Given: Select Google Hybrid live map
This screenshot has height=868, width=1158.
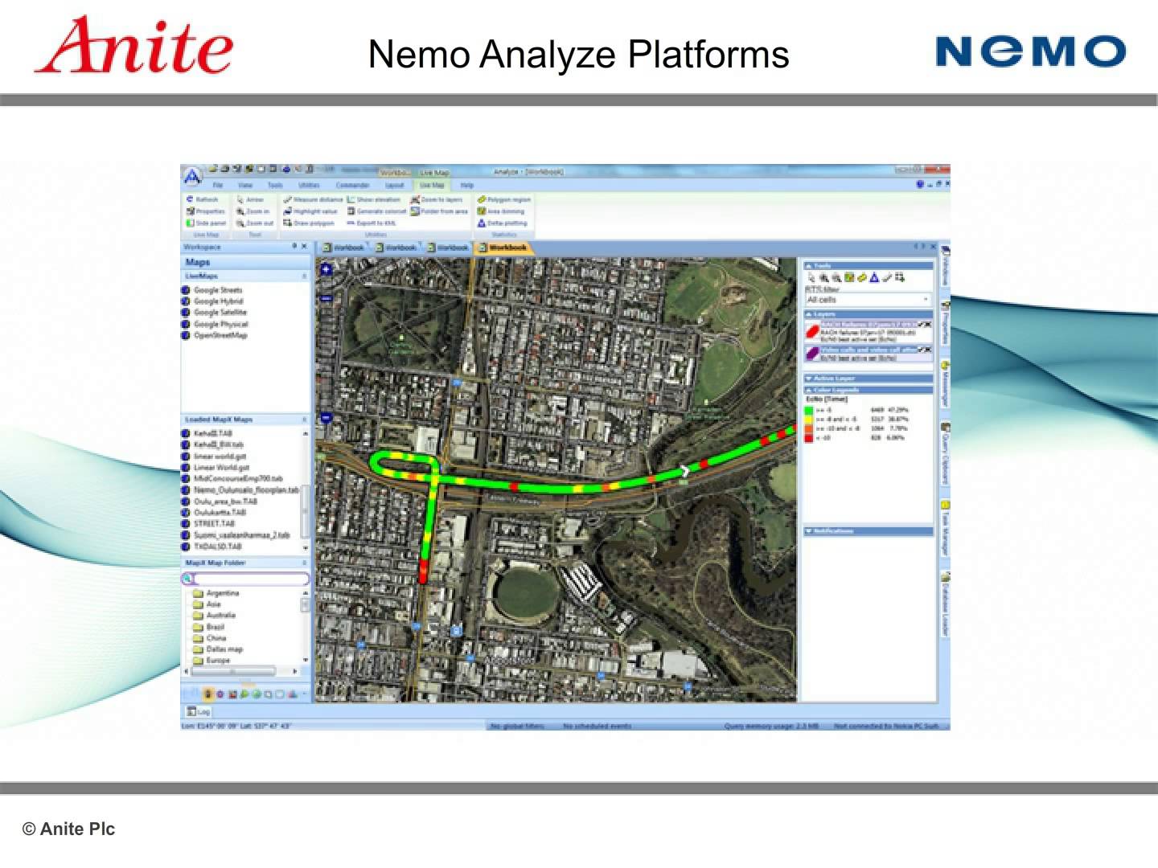Looking at the screenshot, I should (x=212, y=301).
